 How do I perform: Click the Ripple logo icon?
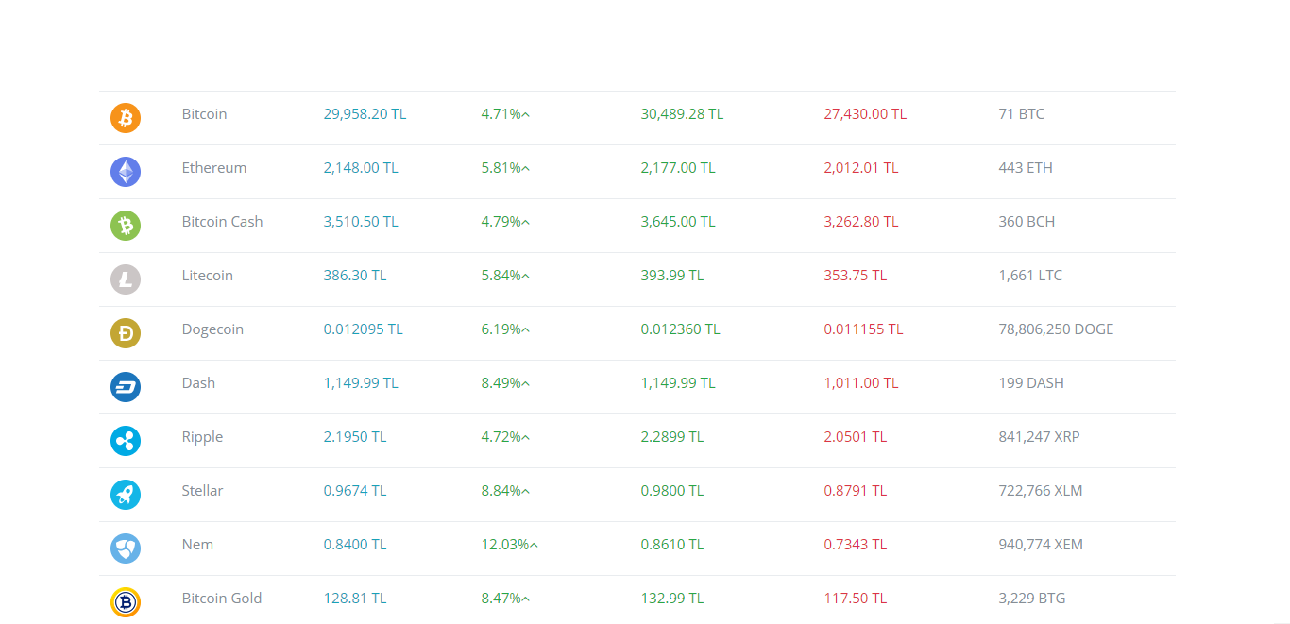pos(126,441)
